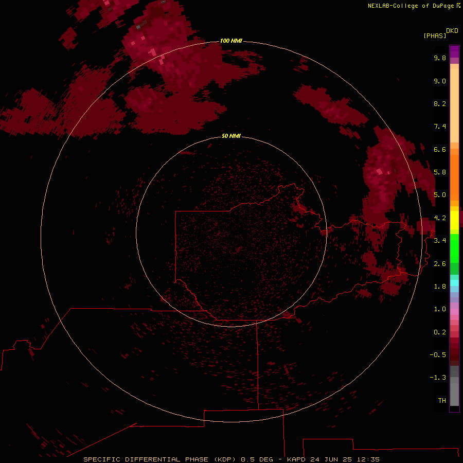Click the 5.8 value on the scale

[440, 172]
